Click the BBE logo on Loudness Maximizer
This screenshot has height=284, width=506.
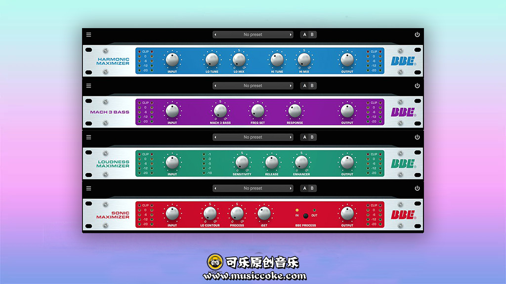click(x=403, y=164)
